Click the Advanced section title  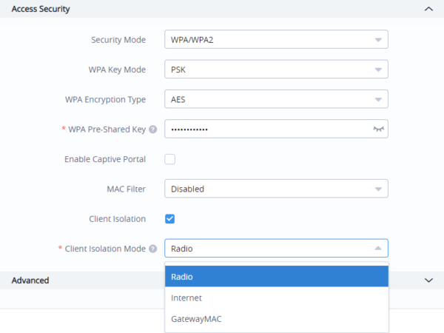[30, 280]
